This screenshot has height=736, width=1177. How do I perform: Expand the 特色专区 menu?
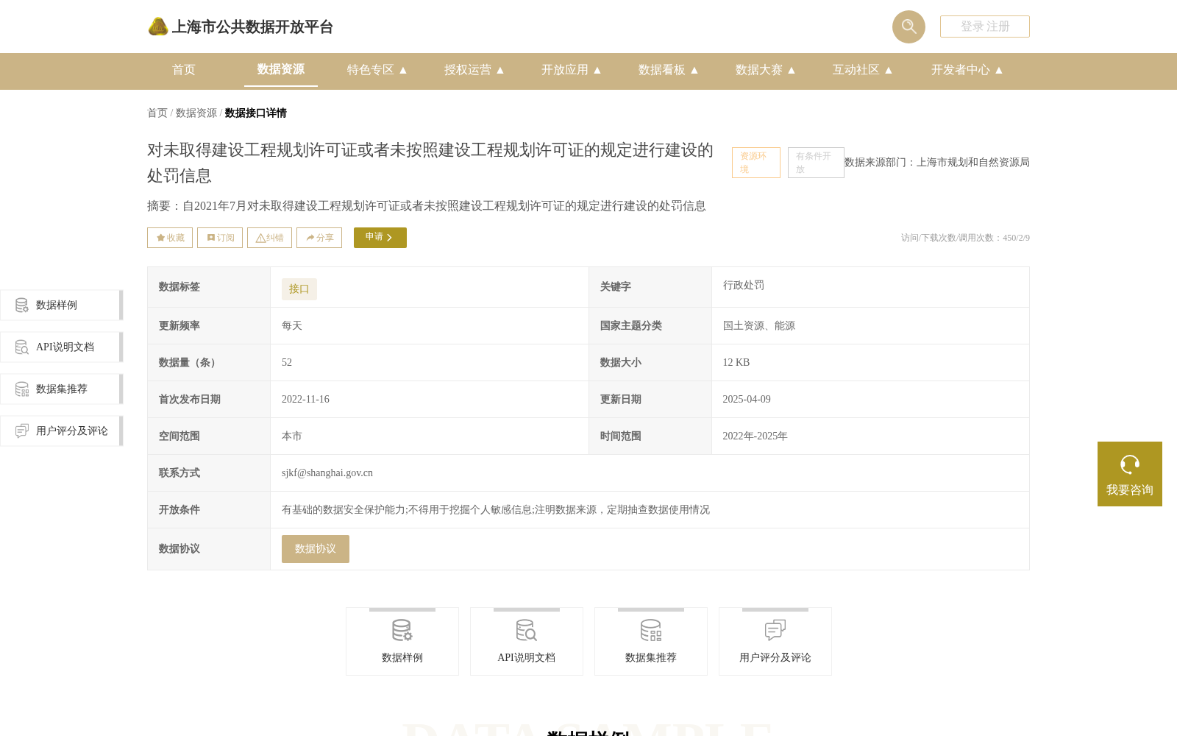click(x=377, y=70)
